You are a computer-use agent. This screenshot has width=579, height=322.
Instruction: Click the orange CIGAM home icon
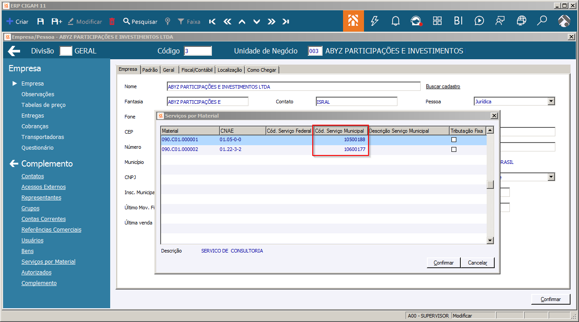[x=353, y=21]
